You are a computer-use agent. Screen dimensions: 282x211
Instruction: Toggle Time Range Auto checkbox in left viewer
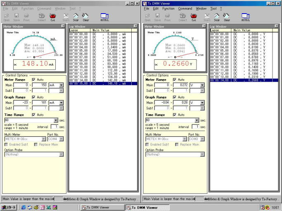point(33,115)
